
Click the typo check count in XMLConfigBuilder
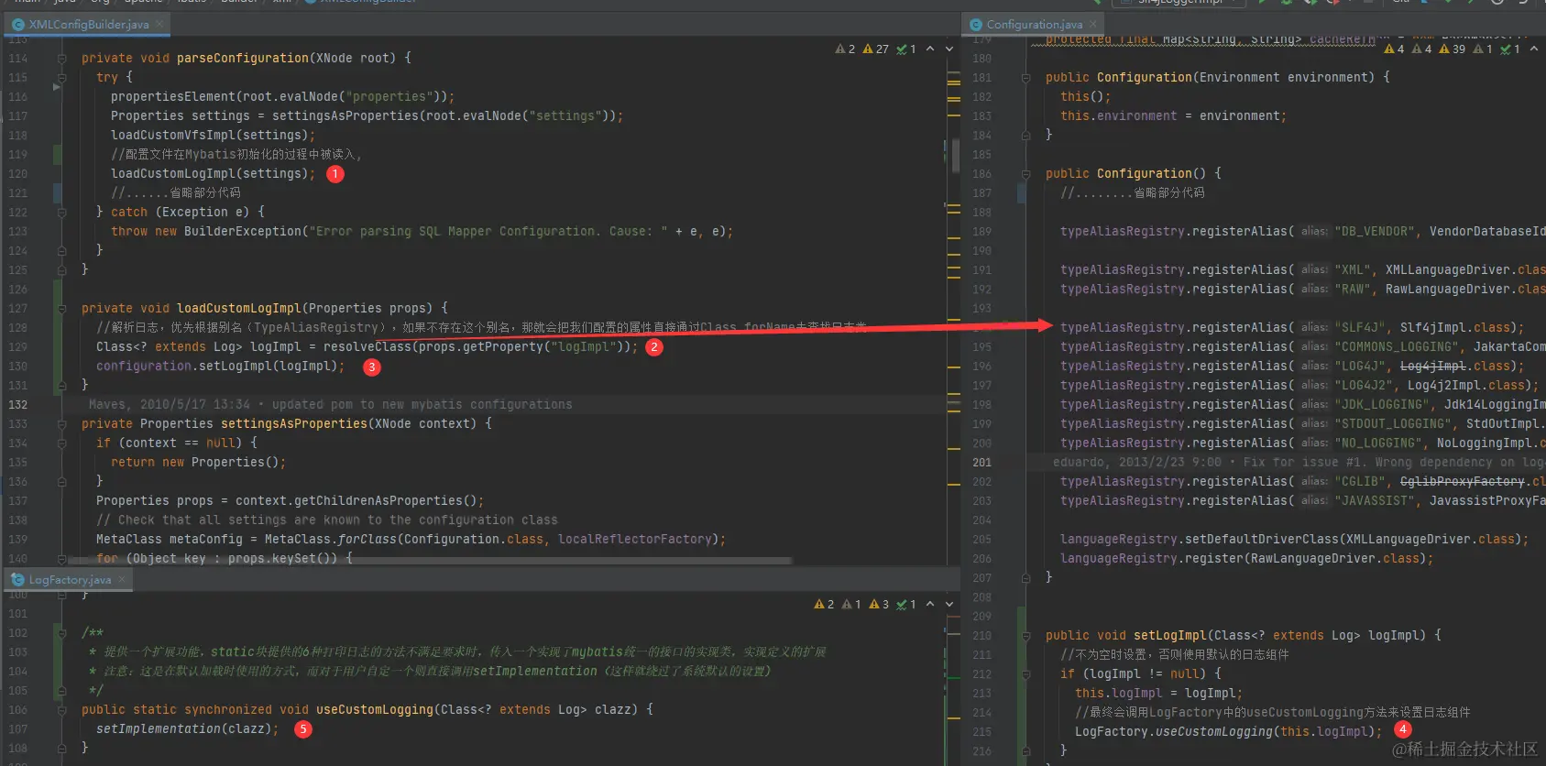(906, 49)
